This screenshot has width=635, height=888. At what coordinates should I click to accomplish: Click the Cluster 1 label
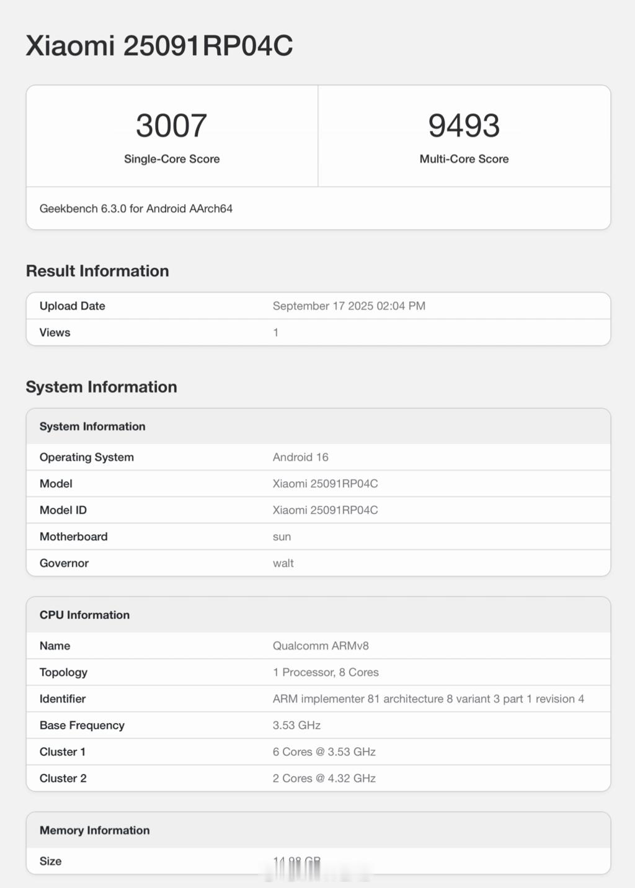pos(62,752)
